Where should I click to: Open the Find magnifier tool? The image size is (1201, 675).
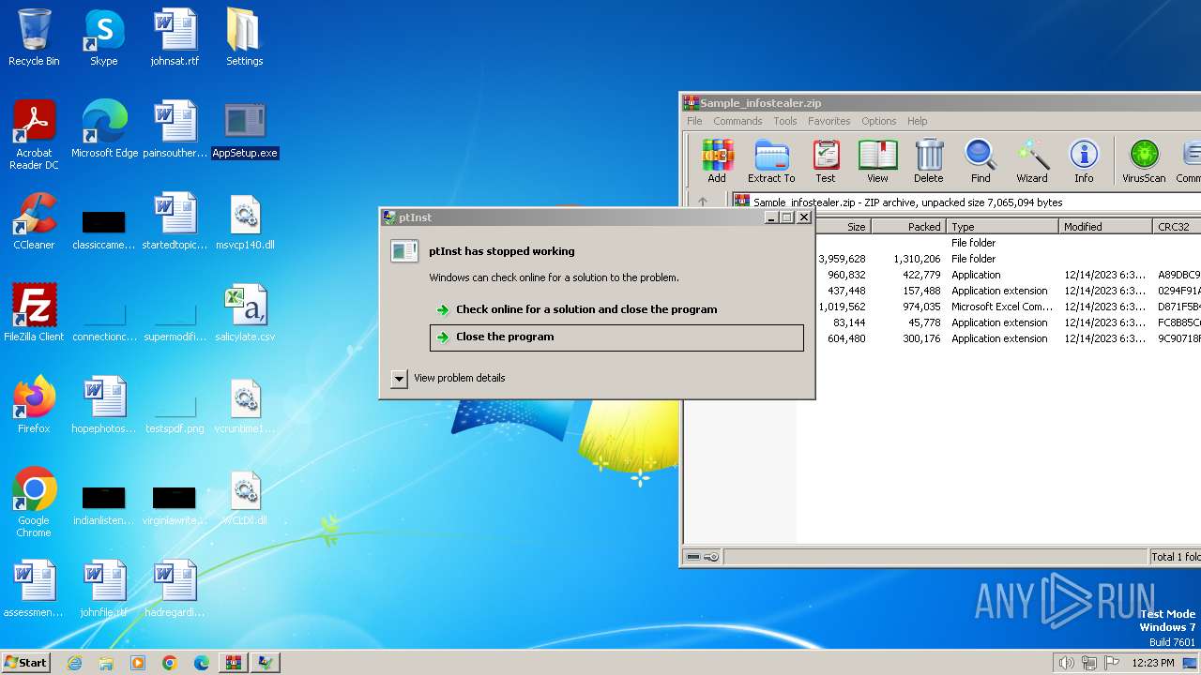[981, 160]
